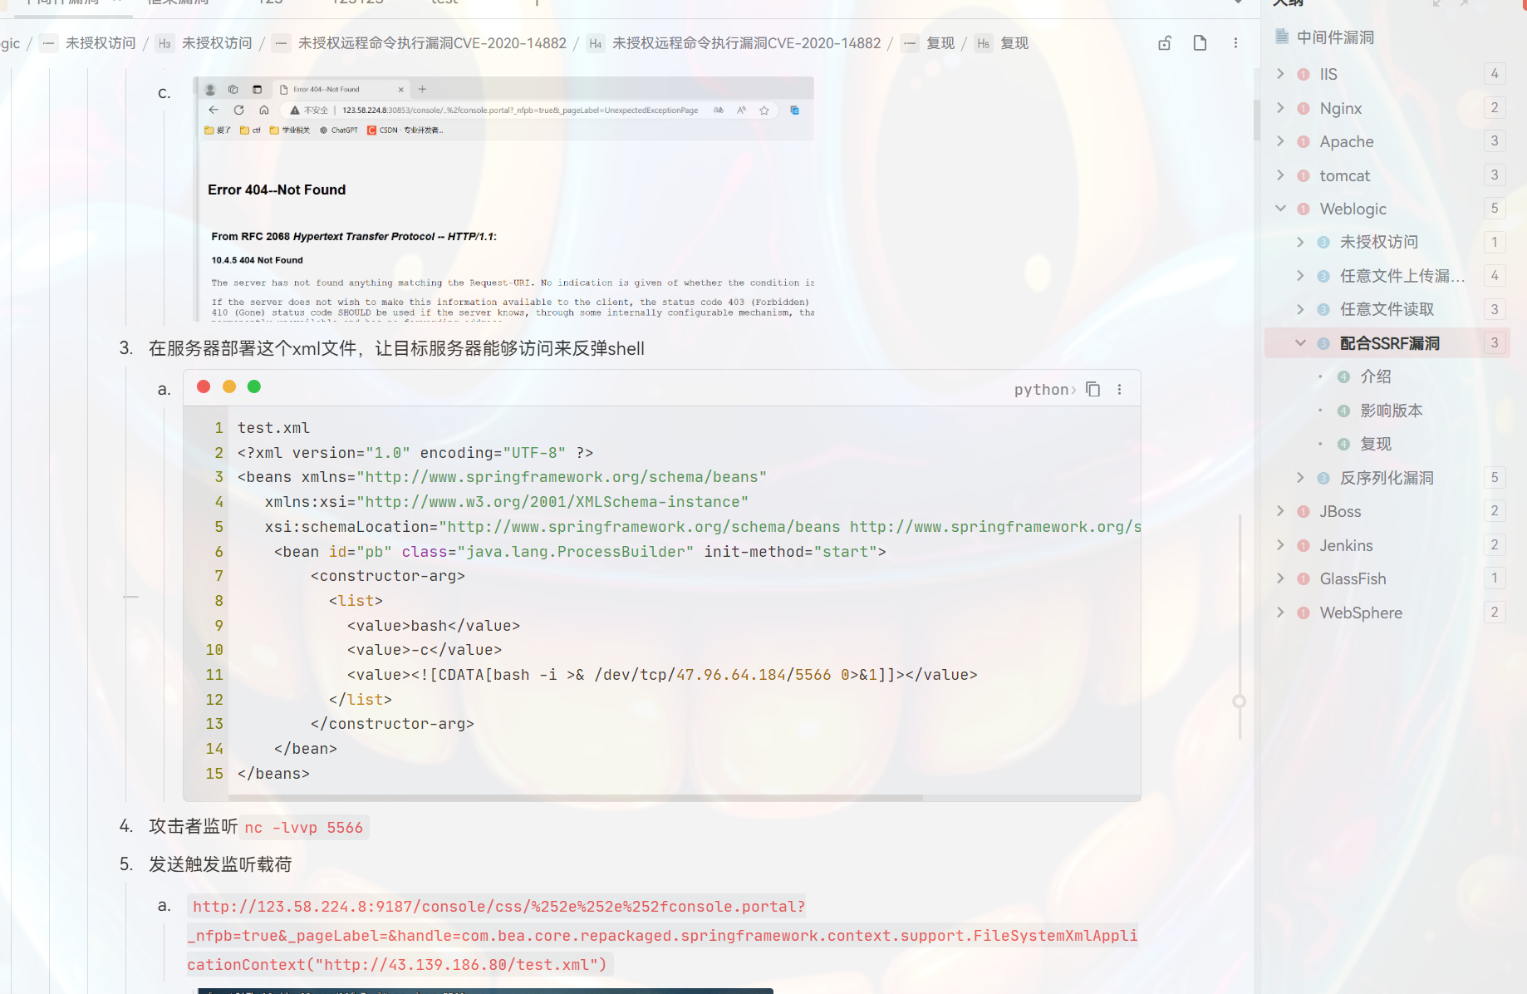Jump to tomcat heading in the outline

coord(1344,175)
